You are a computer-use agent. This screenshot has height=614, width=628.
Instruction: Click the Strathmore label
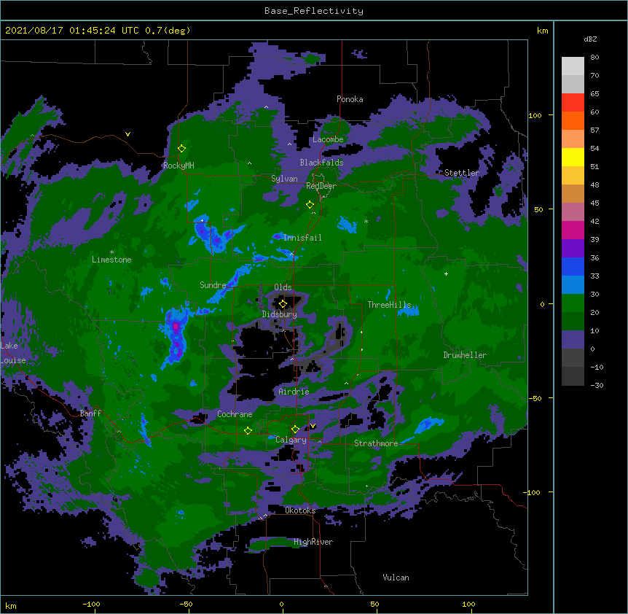pyautogui.click(x=376, y=443)
